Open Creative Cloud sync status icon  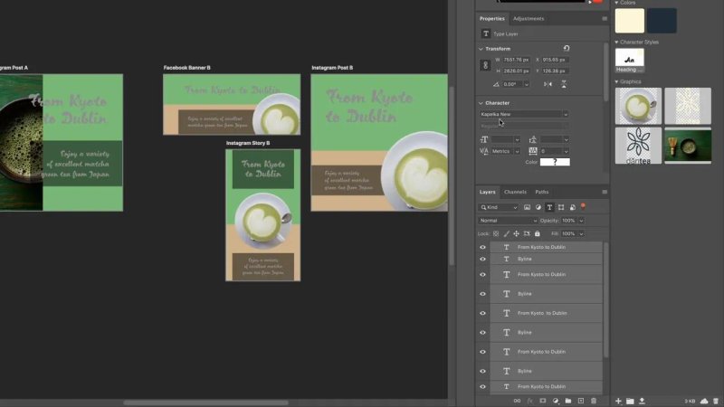704,401
